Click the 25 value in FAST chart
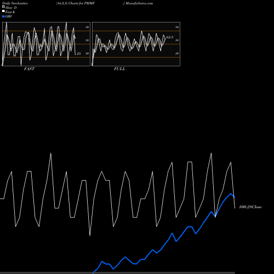 point(78,54)
